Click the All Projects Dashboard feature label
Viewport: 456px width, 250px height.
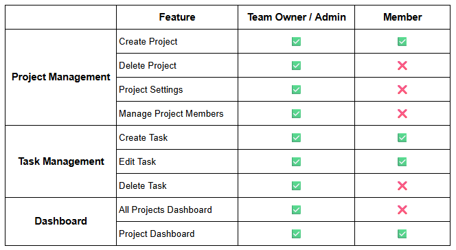pyautogui.click(x=166, y=210)
